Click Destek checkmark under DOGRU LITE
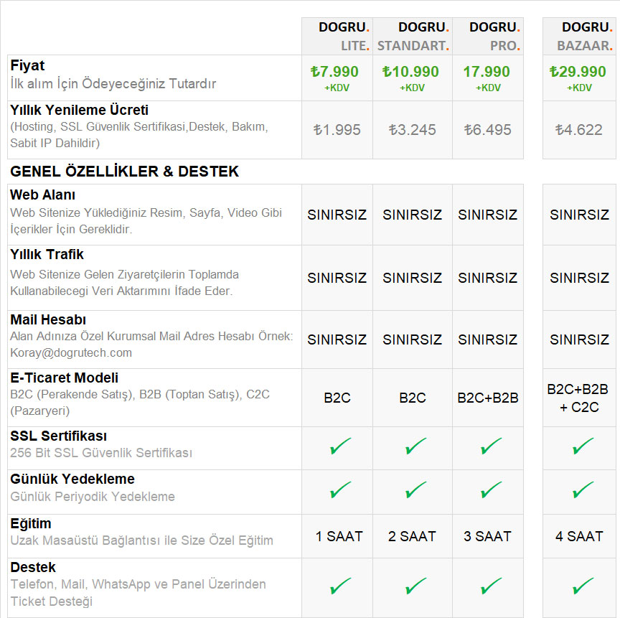 coord(340,586)
